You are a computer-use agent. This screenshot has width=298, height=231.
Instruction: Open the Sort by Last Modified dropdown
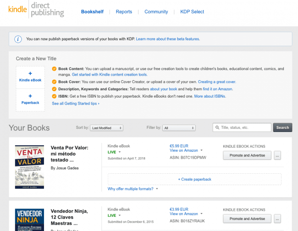pyautogui.click(x=107, y=128)
